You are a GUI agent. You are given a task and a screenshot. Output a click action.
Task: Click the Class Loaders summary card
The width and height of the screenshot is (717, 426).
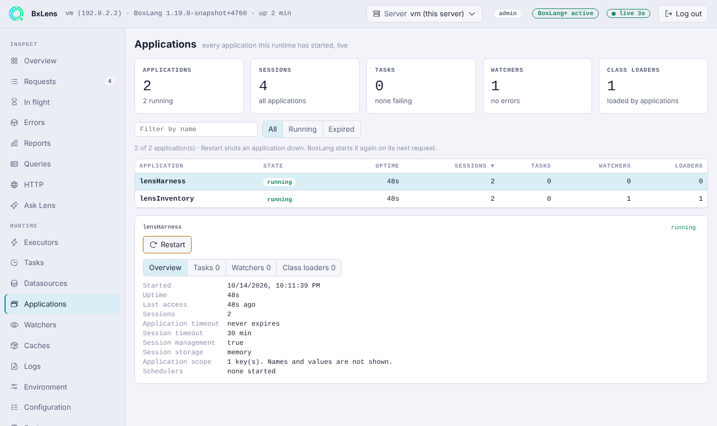click(653, 86)
